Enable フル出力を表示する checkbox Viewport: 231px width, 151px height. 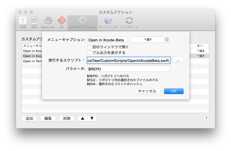coord(89,52)
